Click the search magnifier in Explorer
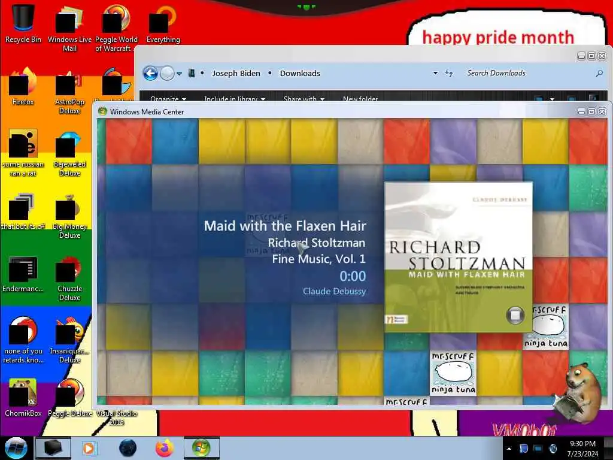 coord(599,73)
